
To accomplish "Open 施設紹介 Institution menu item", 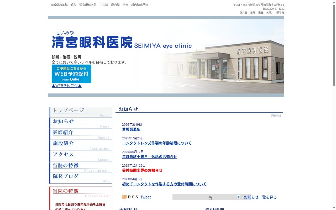I will coord(81,145).
